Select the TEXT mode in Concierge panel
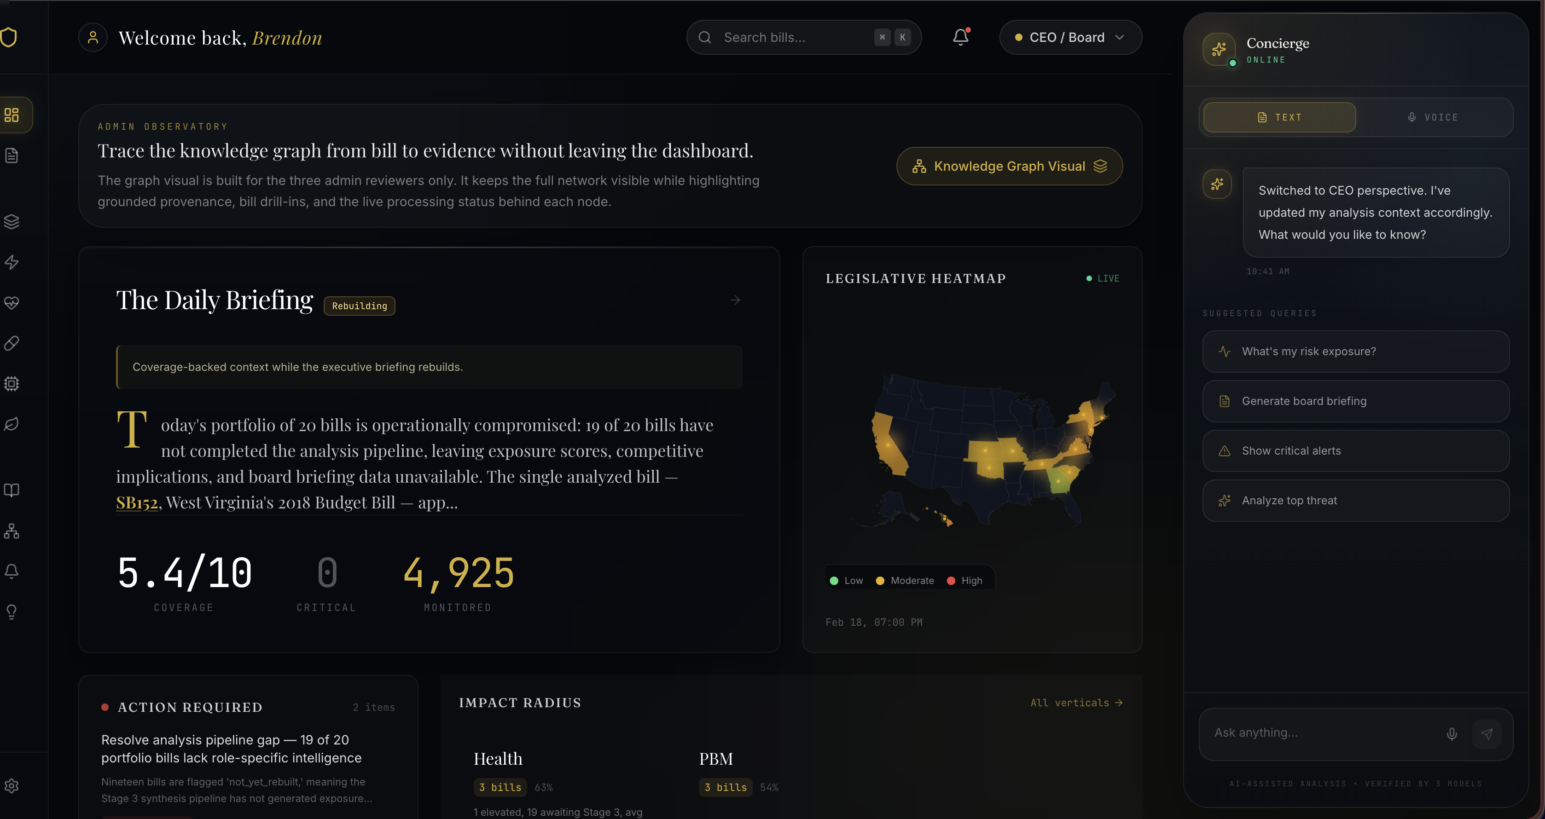Screen dimensions: 1545x819 click(1279, 117)
